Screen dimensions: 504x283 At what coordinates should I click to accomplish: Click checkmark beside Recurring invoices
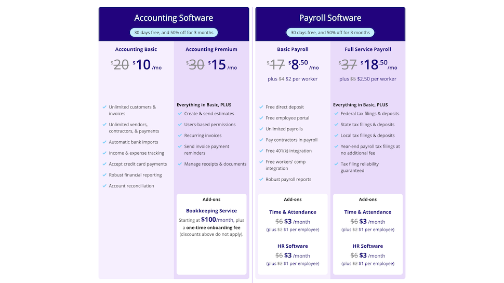pyautogui.click(x=180, y=135)
